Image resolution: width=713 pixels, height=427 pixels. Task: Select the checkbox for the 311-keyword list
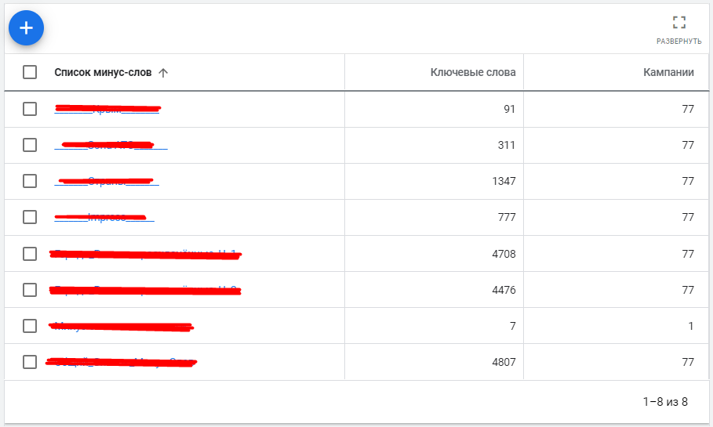(x=30, y=145)
